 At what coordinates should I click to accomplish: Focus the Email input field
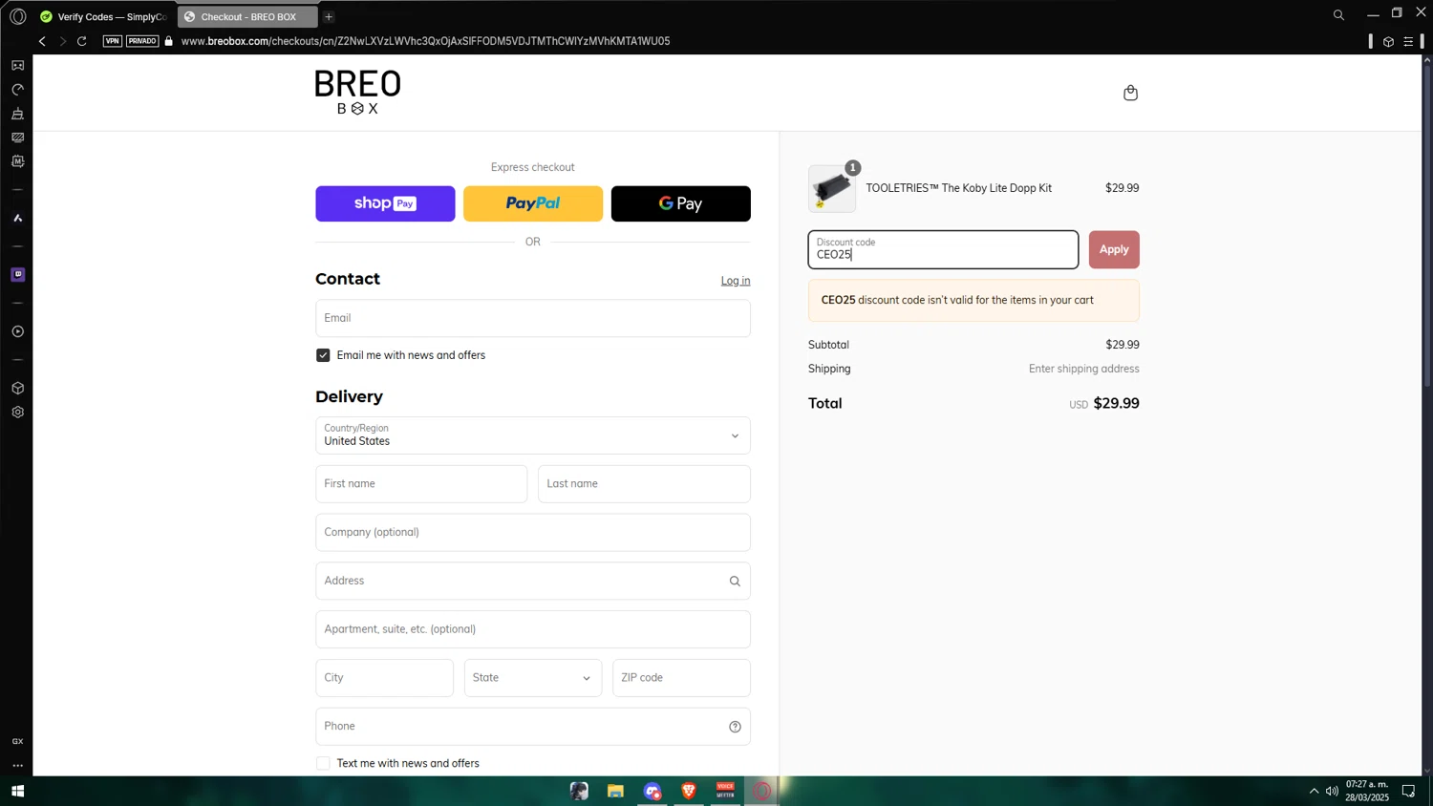click(533, 318)
